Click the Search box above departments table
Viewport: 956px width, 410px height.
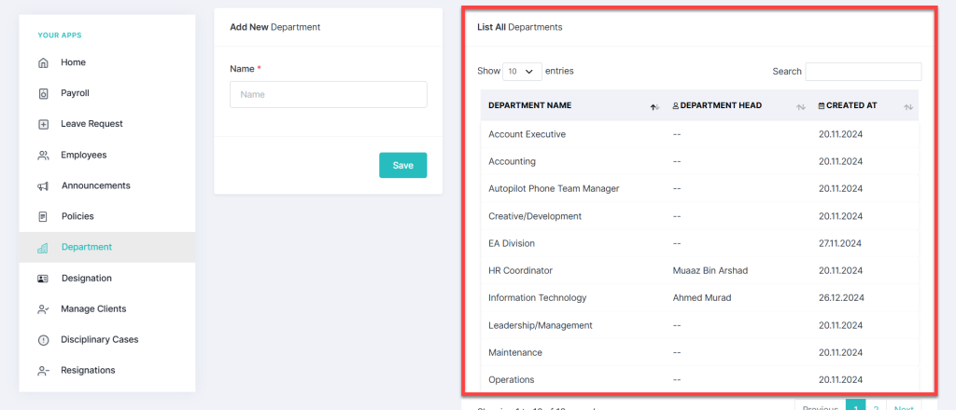[864, 71]
